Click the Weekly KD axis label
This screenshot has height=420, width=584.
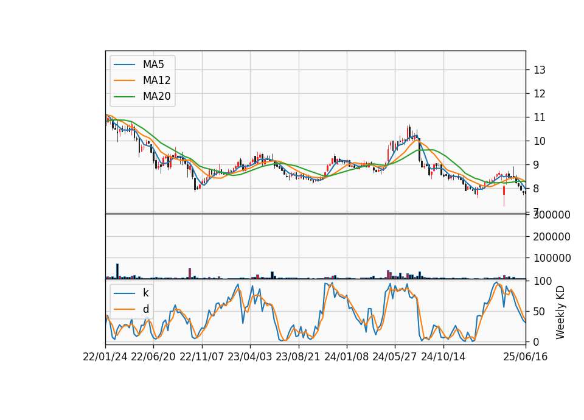coord(560,312)
